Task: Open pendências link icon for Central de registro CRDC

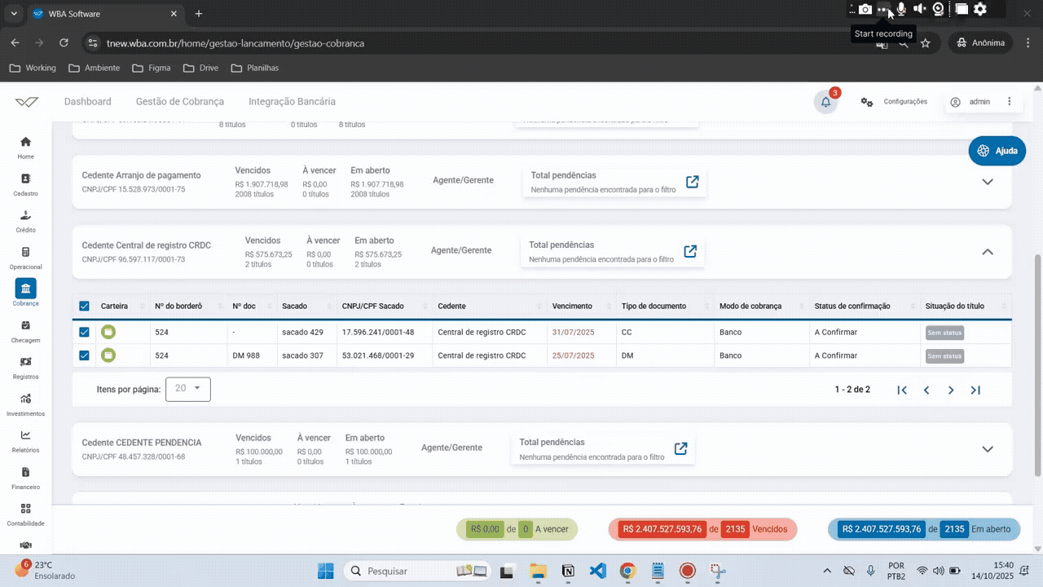Action: [690, 251]
